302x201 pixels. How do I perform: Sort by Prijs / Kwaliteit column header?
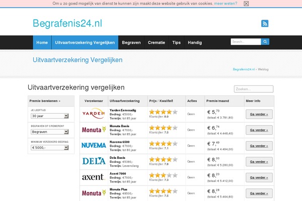tap(167, 101)
